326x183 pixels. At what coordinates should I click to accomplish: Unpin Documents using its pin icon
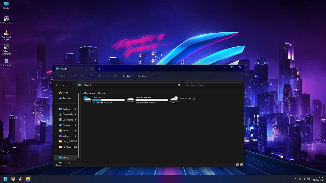coord(76,120)
